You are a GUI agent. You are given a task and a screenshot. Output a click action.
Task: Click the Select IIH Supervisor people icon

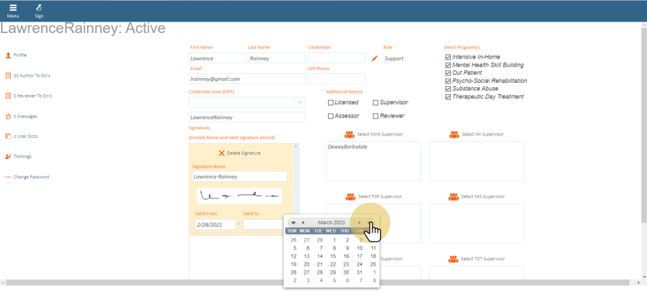[x=454, y=135]
